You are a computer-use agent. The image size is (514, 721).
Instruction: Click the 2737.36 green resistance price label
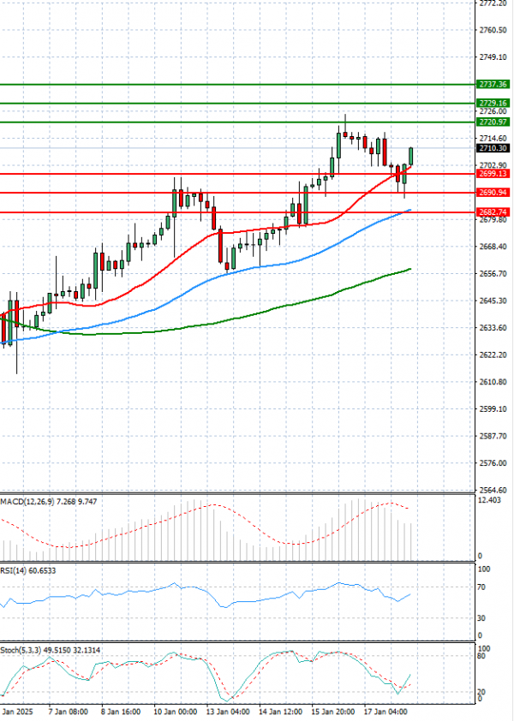(x=493, y=85)
